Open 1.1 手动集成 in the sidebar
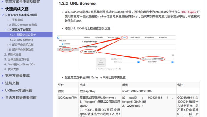The height and width of the screenshot is (117, 207). (x=15, y=20)
